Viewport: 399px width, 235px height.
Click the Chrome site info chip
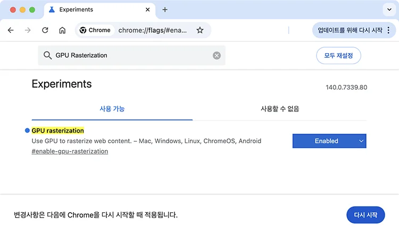[x=95, y=30]
